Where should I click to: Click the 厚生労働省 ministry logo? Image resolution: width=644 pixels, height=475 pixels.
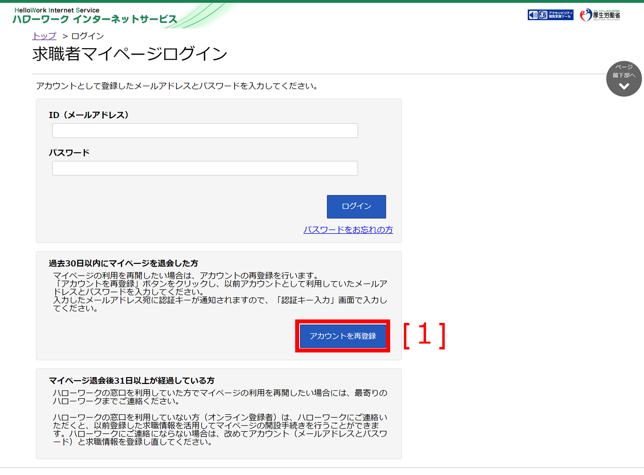(x=600, y=15)
